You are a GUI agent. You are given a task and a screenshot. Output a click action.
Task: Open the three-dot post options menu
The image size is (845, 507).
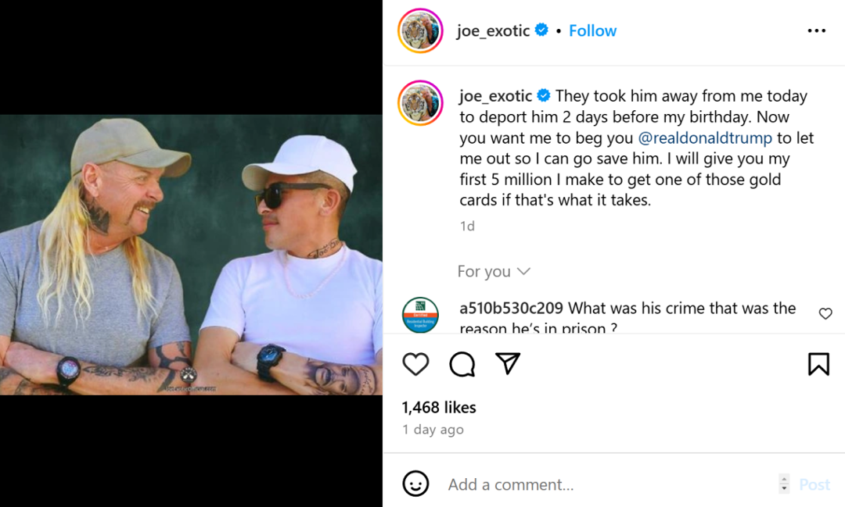pos(817,30)
